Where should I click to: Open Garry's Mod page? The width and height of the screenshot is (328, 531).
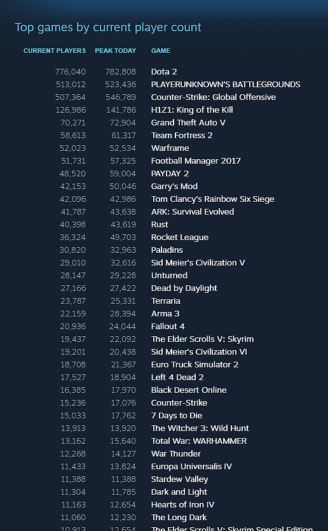[x=174, y=187]
